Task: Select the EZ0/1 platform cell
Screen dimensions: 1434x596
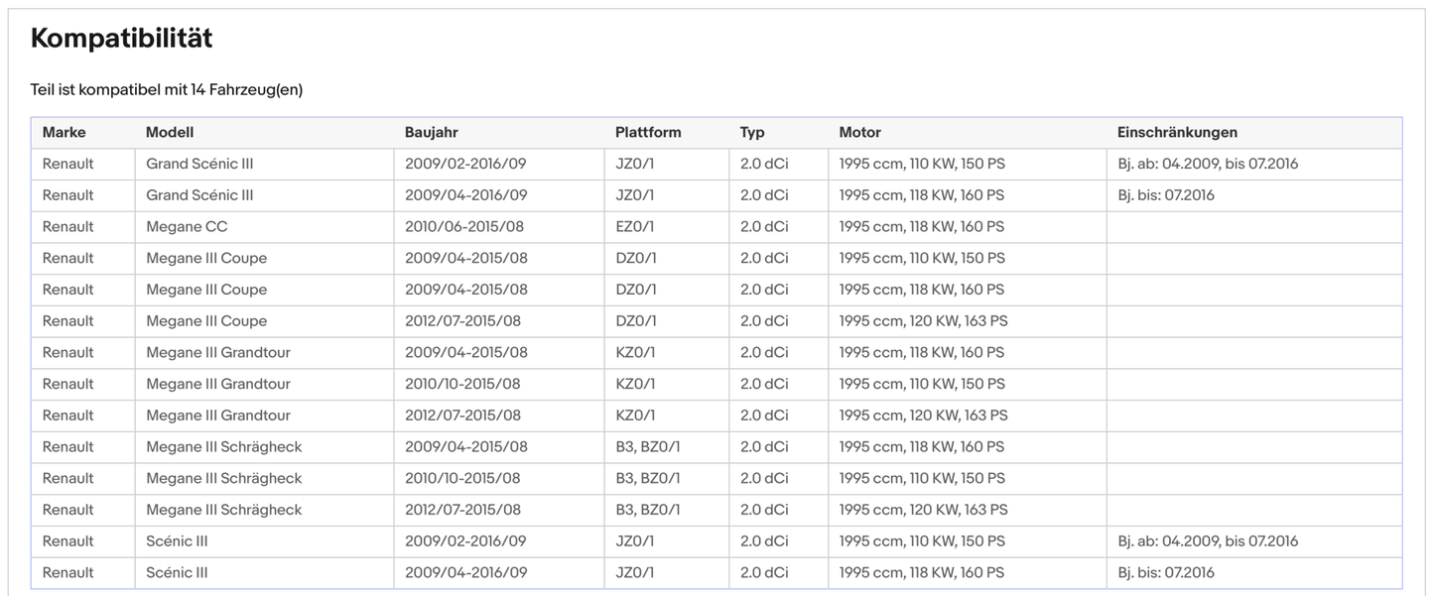Action: 636,227
